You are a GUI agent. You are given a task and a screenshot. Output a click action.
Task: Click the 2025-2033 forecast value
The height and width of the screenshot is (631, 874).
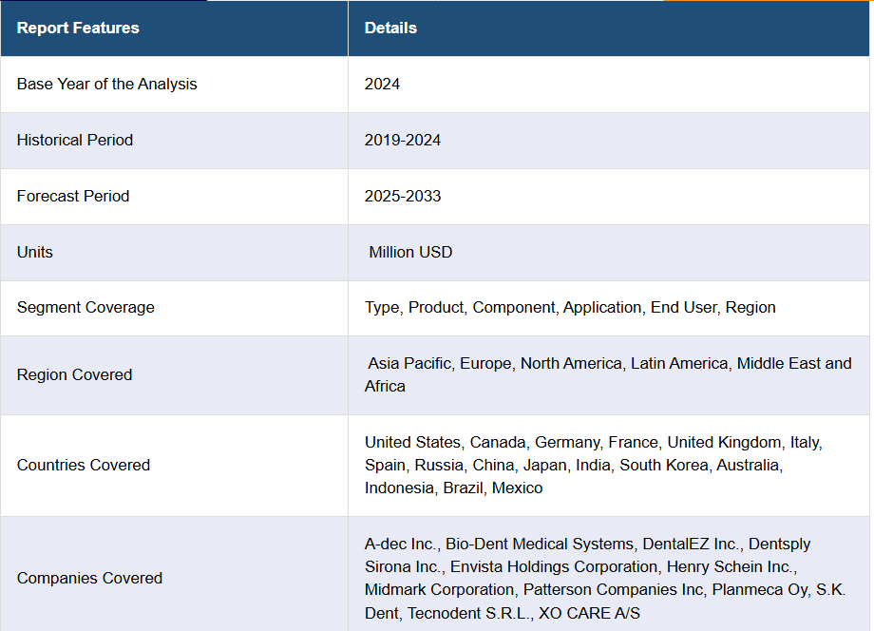click(x=402, y=196)
